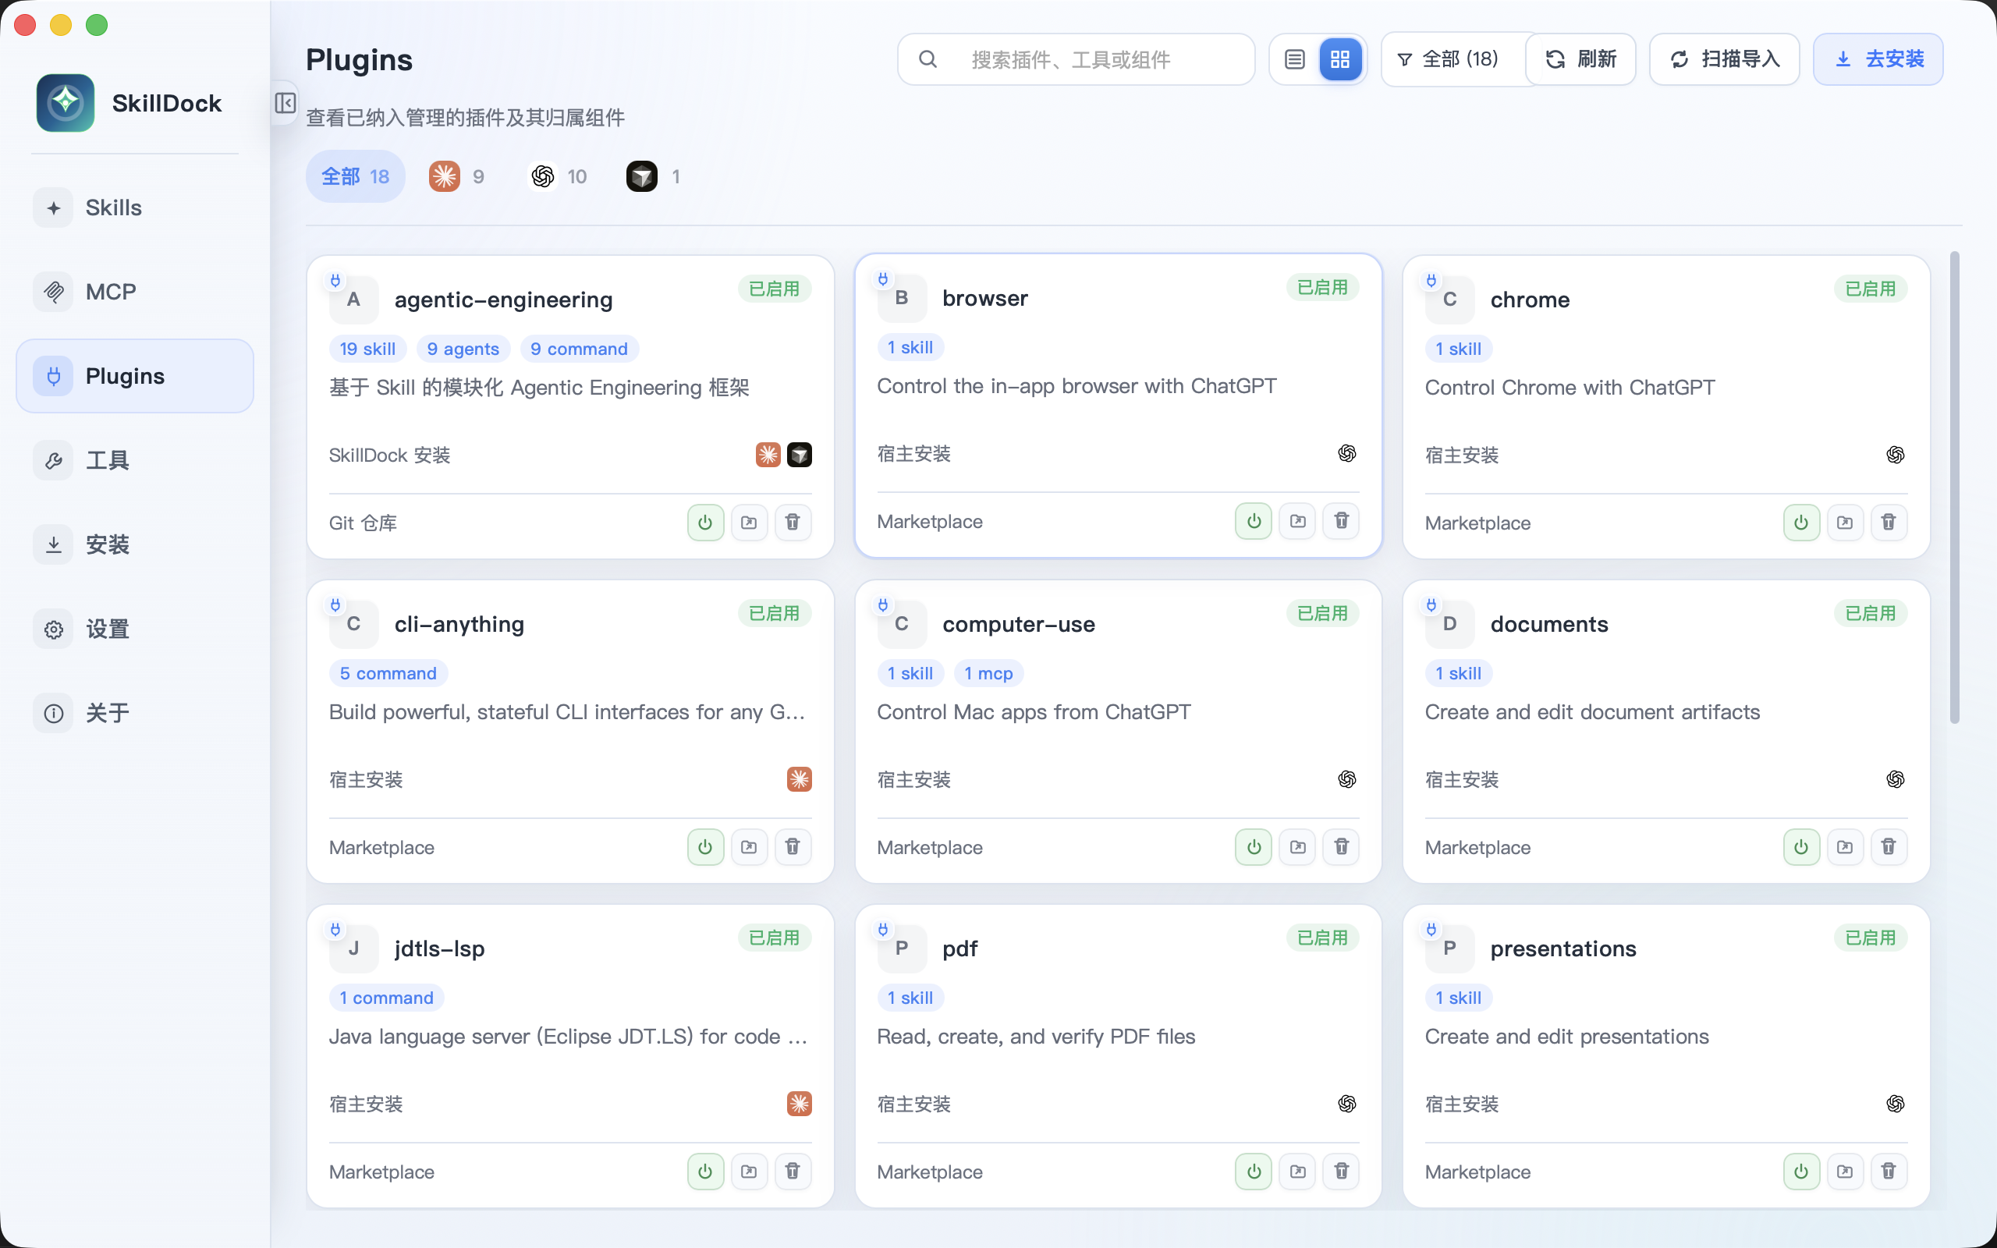Viewport: 1997px width, 1248px height.
Task: Click the 1 mcp tag on computer-use
Action: pos(988,673)
